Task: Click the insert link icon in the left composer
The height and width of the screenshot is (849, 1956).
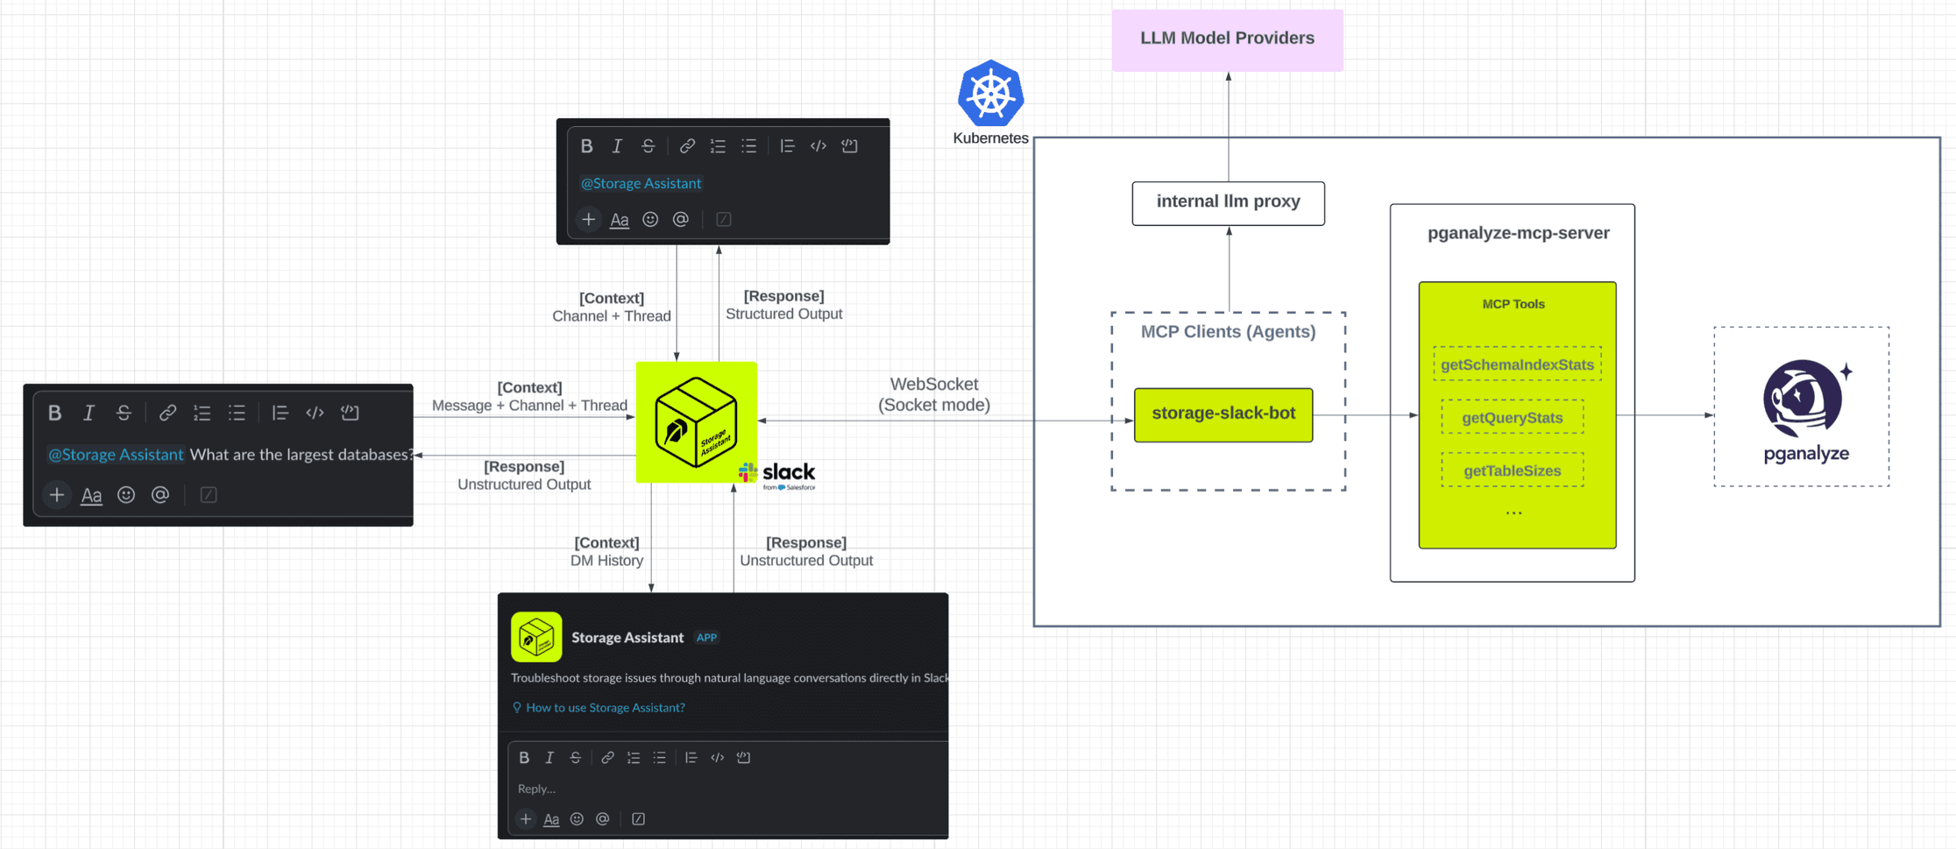Action: pyautogui.click(x=167, y=413)
